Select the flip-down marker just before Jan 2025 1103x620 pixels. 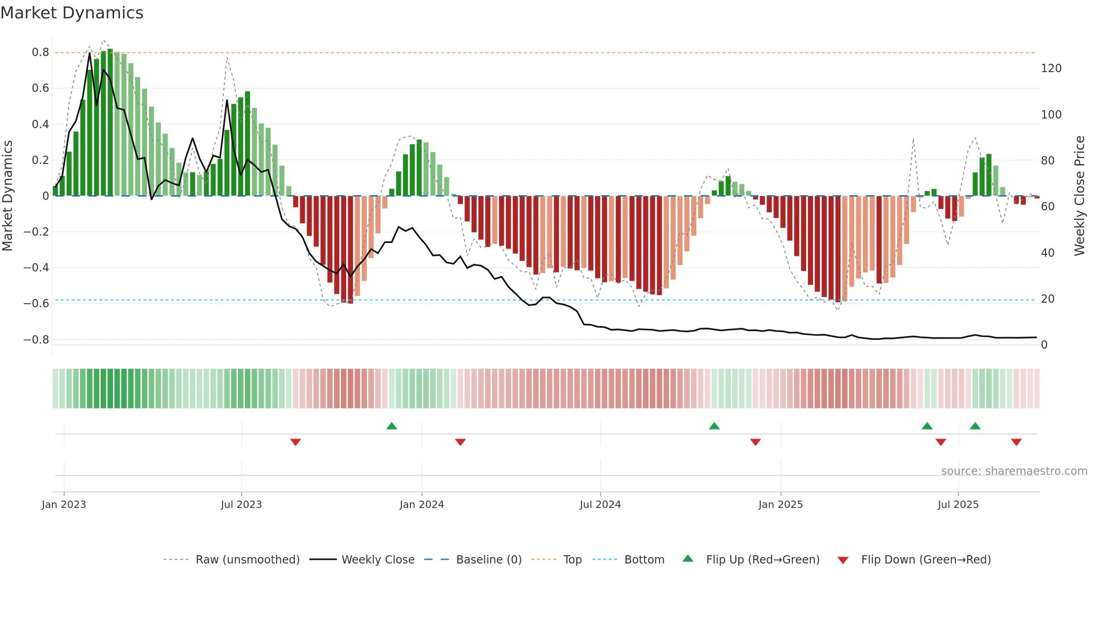pyautogui.click(x=756, y=442)
